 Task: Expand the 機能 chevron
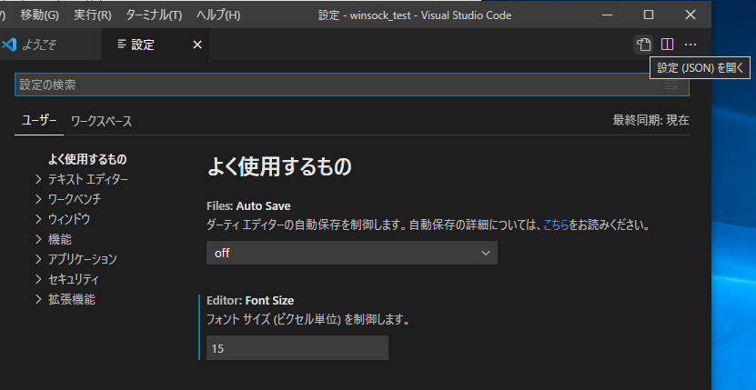[39, 239]
